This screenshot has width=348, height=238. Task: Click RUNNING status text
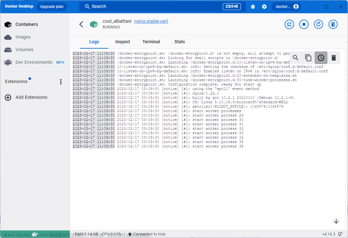tap(111, 27)
